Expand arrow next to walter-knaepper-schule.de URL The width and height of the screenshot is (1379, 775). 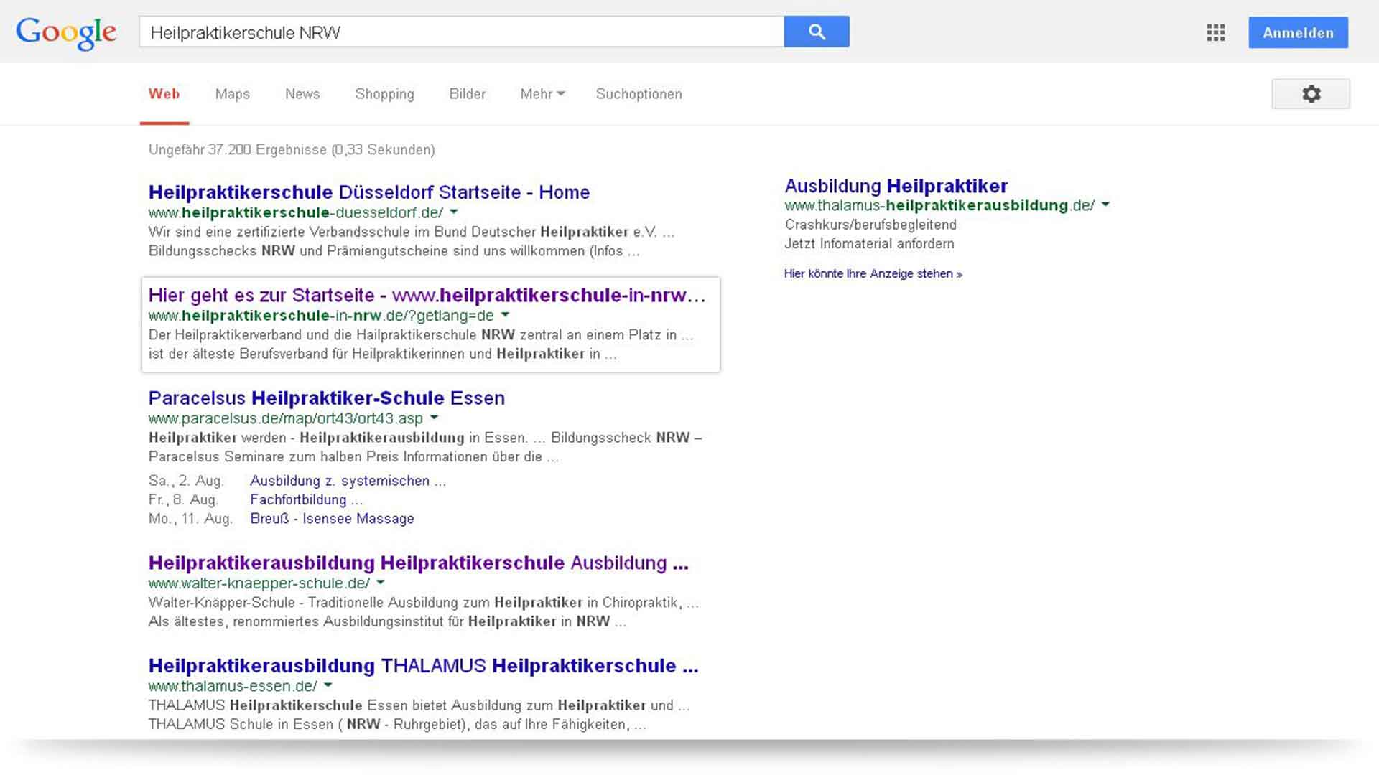pos(381,583)
